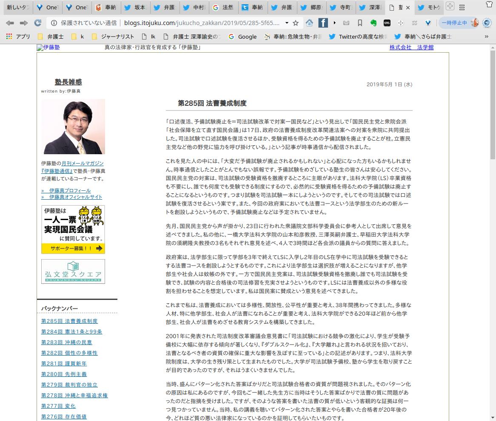Open the Google bookmark
496x421 pixels.
pyautogui.click(x=242, y=37)
